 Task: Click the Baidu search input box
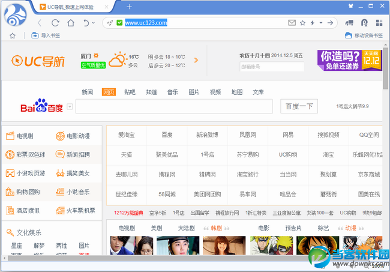coord(174,106)
